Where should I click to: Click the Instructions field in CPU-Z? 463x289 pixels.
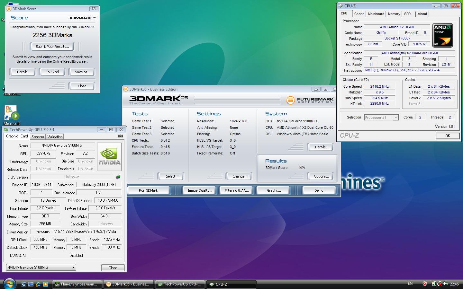click(410, 70)
